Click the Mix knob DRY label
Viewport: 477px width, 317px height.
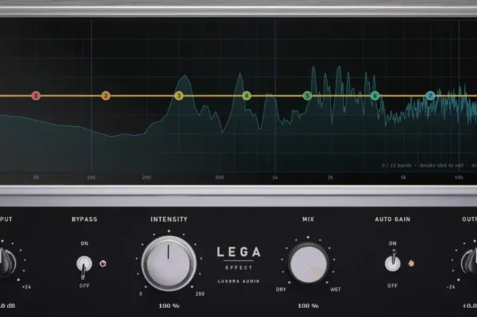tap(281, 290)
